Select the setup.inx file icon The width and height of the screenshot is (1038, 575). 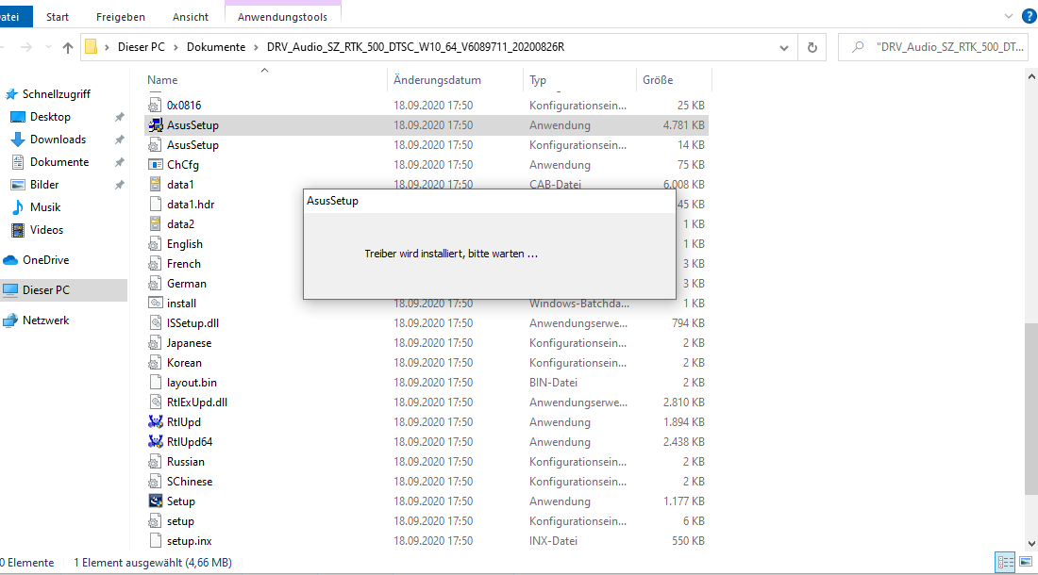click(x=156, y=541)
